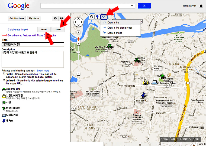The width and height of the screenshot is (206, 146).
Task: Pan map left with navigation arrow
Action: [76, 22]
